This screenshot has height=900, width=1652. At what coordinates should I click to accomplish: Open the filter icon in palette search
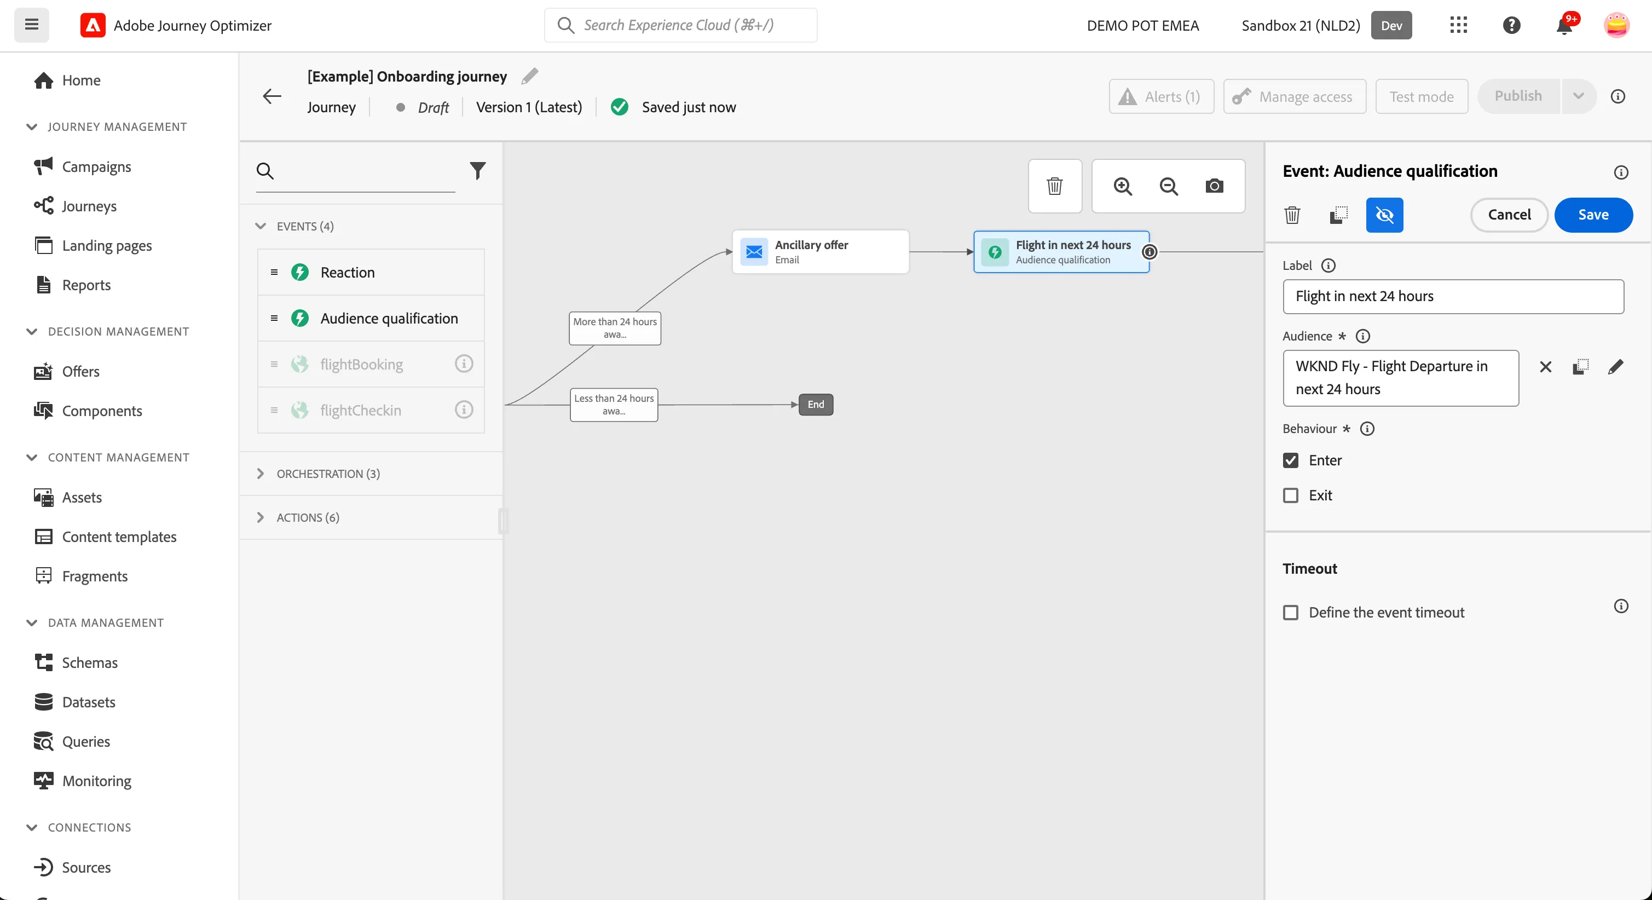[478, 171]
